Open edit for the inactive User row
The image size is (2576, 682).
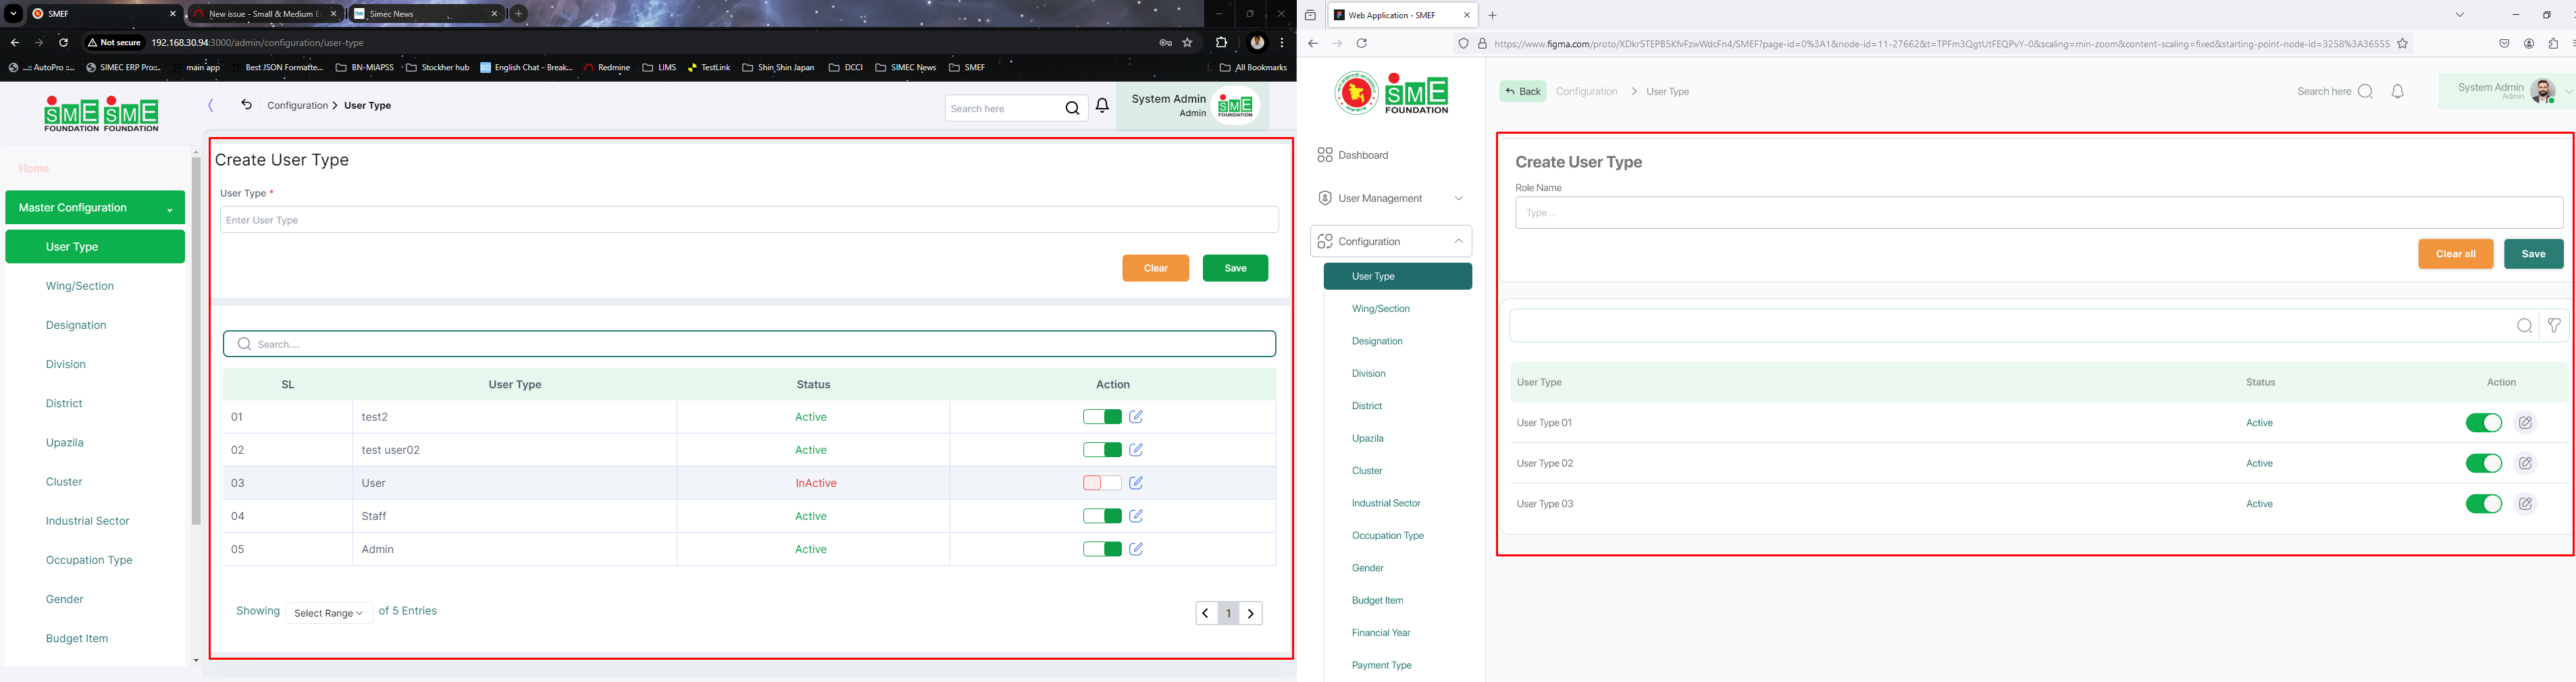pos(1136,483)
